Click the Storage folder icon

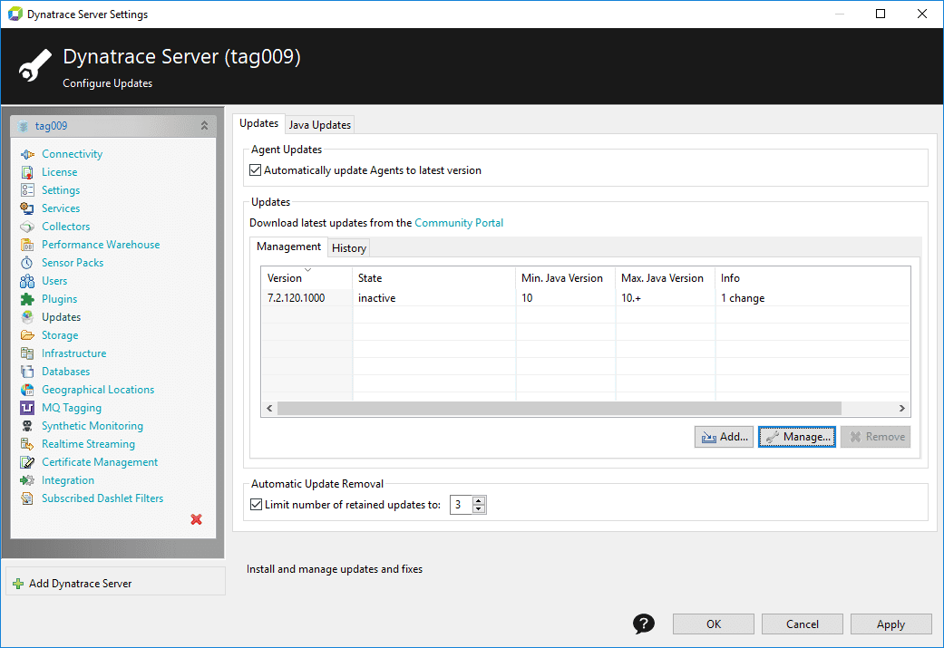(27, 335)
